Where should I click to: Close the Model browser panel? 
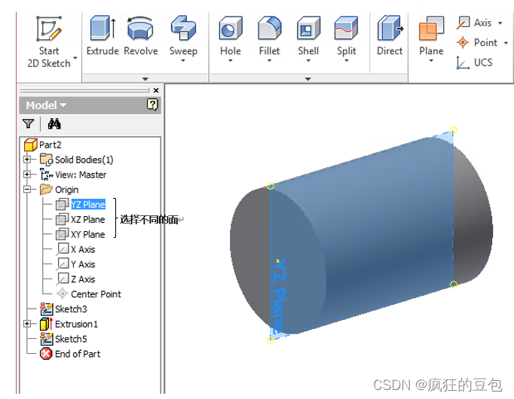(x=155, y=90)
